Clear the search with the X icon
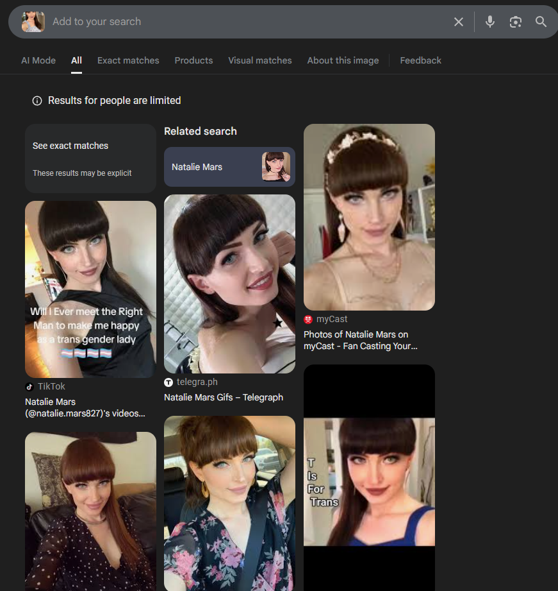This screenshot has height=591, width=558. pyautogui.click(x=458, y=22)
